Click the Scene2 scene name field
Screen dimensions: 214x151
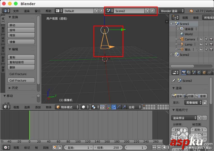(129, 11)
